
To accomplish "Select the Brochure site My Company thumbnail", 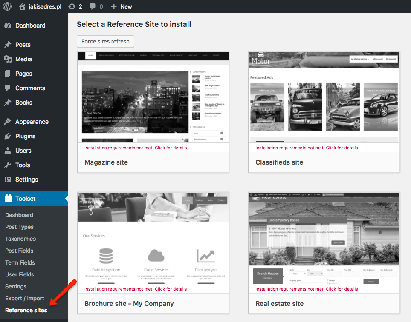I will [153, 238].
